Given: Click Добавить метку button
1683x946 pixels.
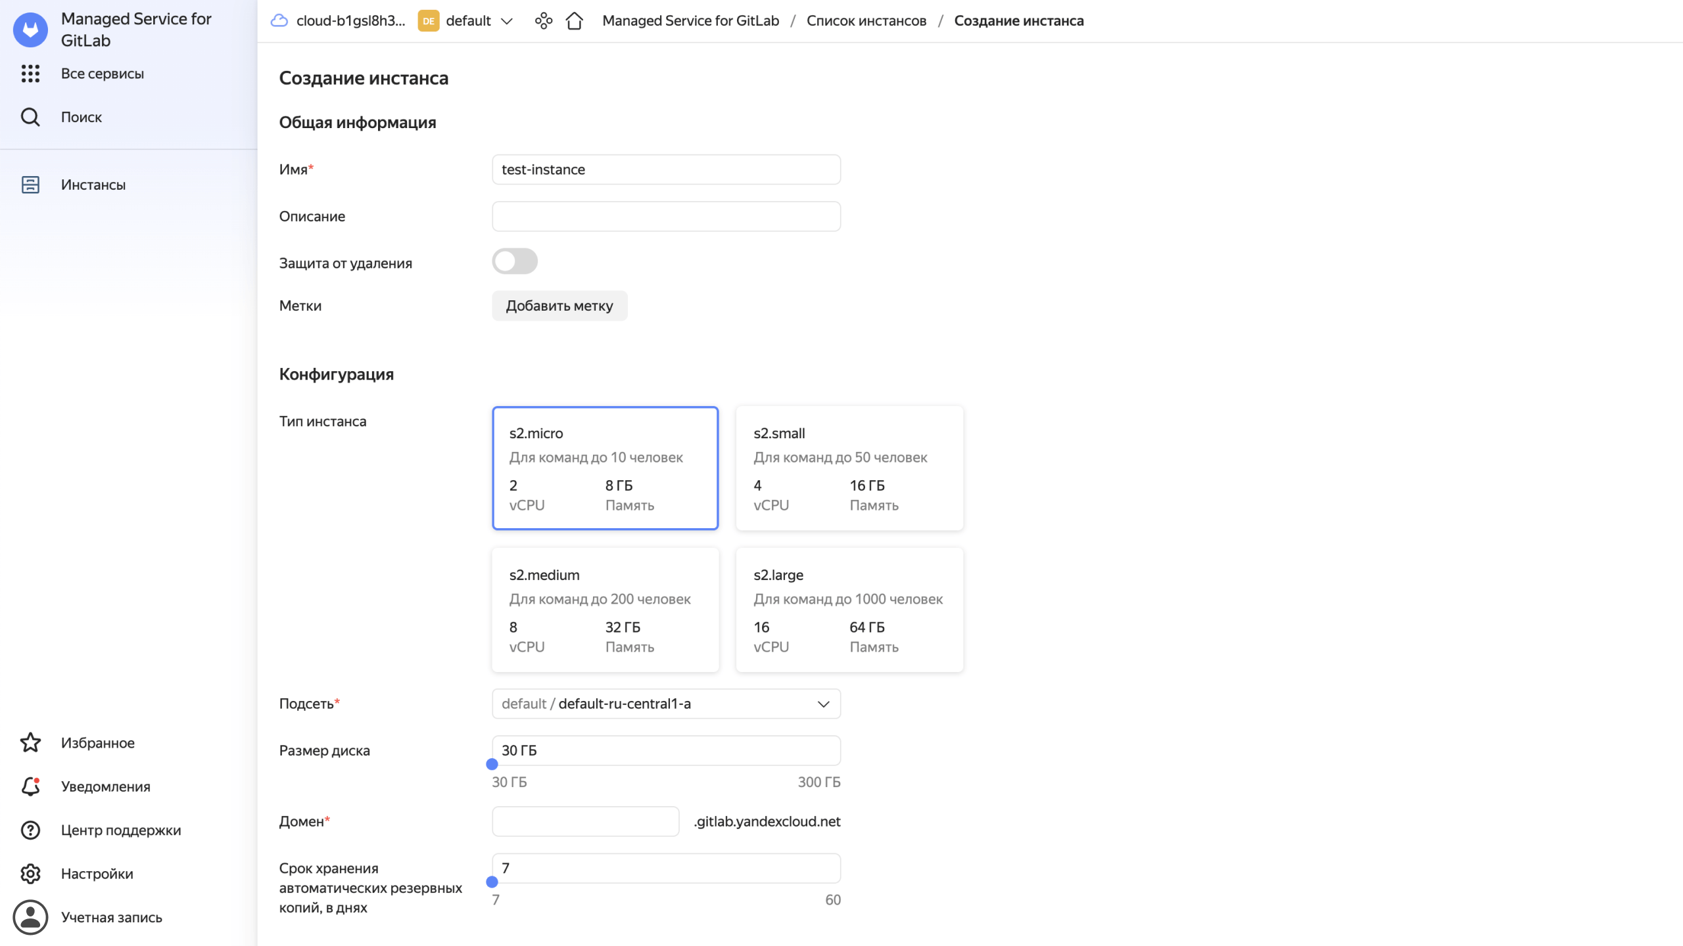Looking at the screenshot, I should [559, 305].
